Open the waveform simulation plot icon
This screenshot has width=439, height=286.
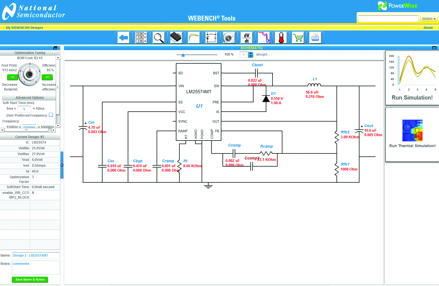(264, 38)
